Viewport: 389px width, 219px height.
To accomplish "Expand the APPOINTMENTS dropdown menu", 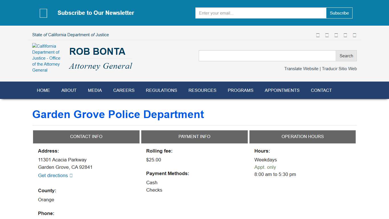I will (x=282, y=90).
